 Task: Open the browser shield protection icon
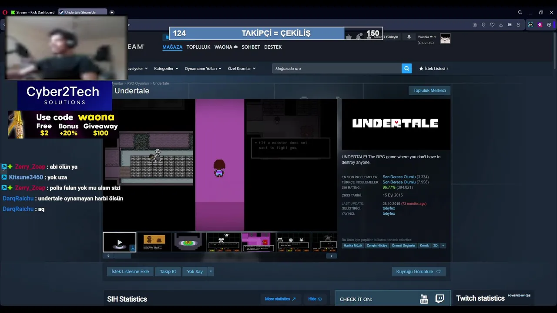click(x=483, y=25)
